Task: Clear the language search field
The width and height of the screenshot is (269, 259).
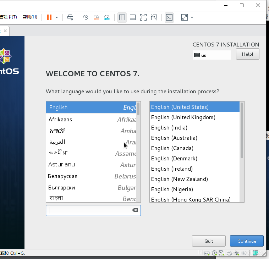Action: click(x=135, y=210)
